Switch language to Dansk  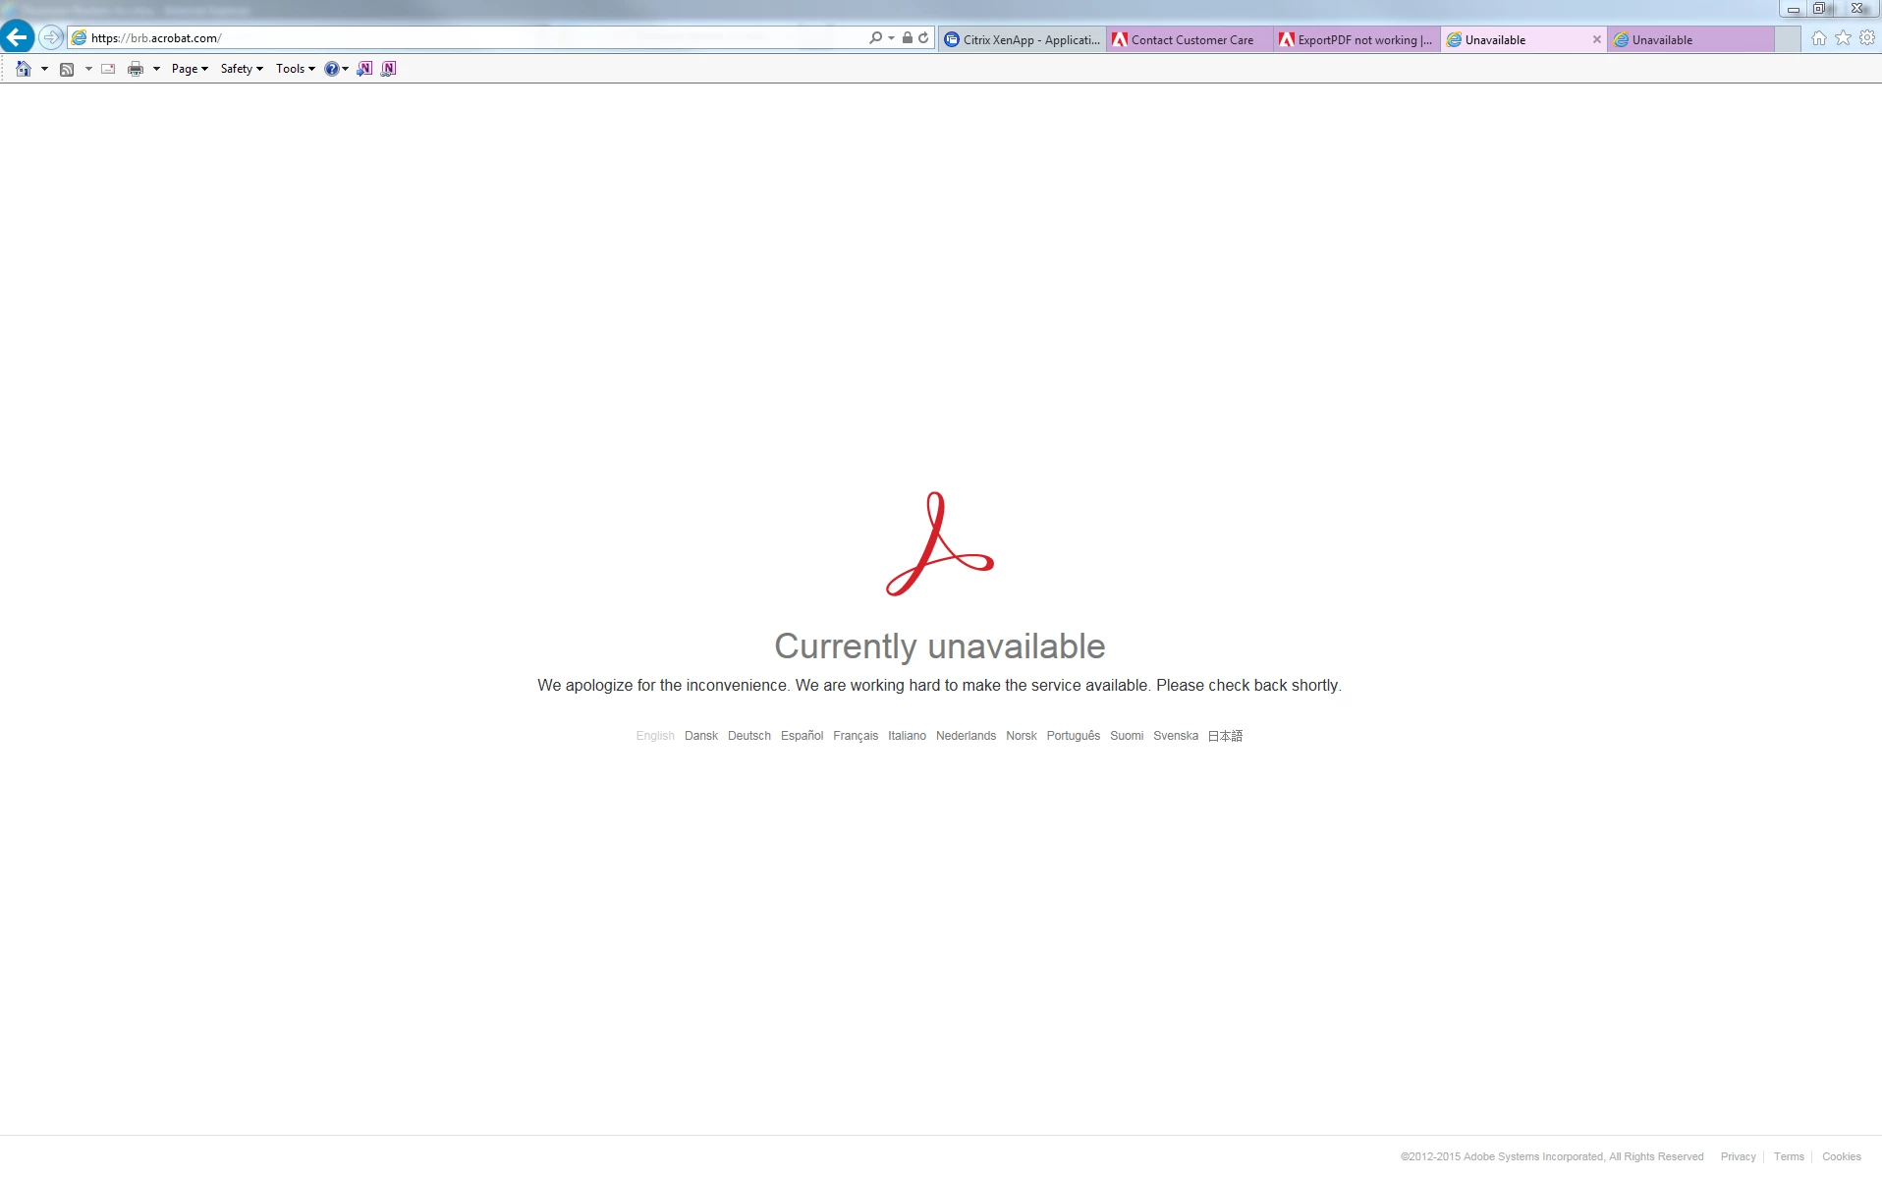[701, 736]
